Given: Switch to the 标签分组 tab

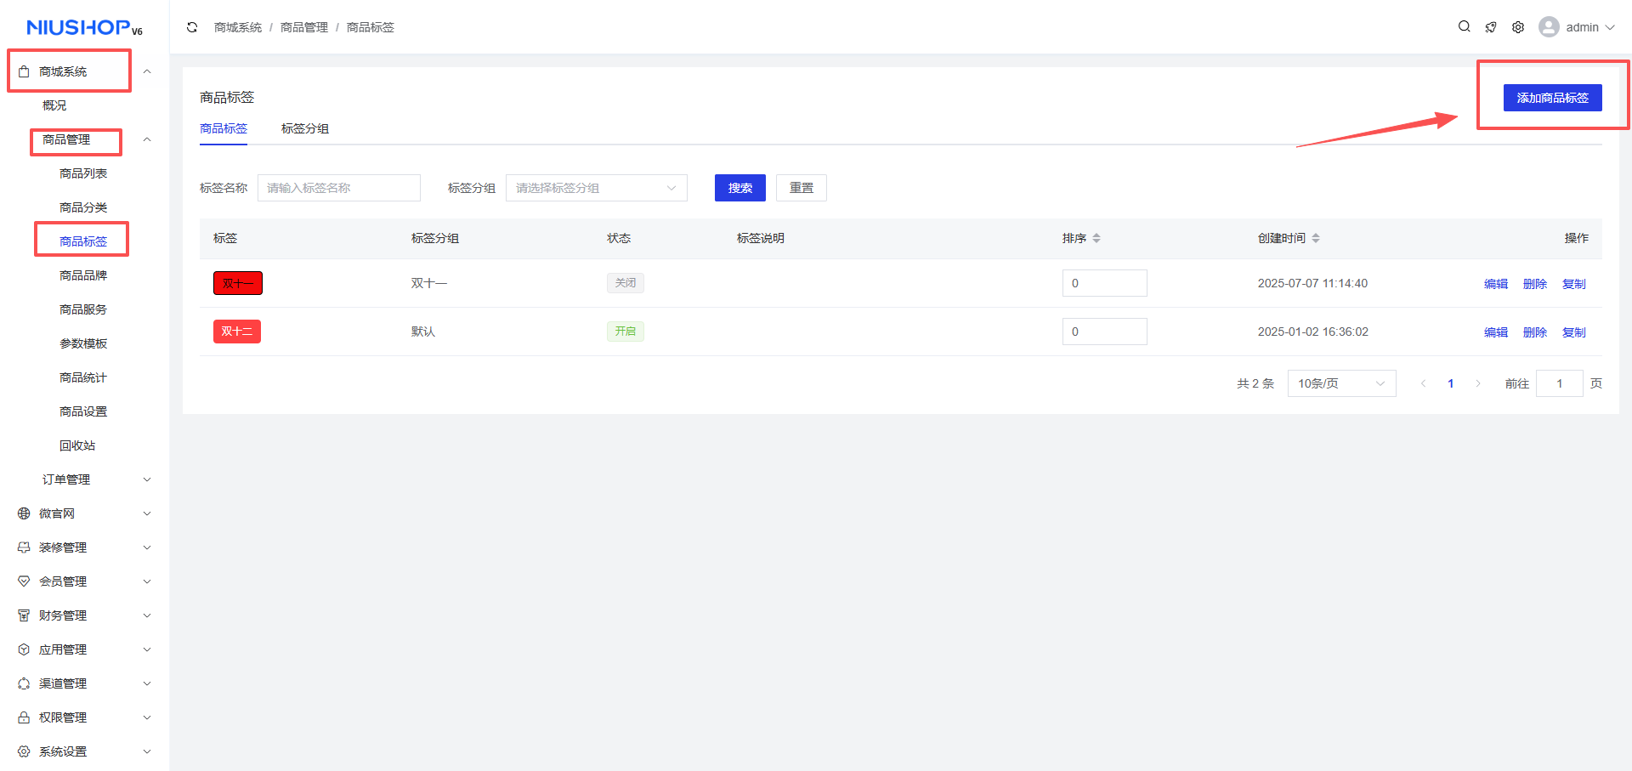Looking at the screenshot, I should 304,128.
